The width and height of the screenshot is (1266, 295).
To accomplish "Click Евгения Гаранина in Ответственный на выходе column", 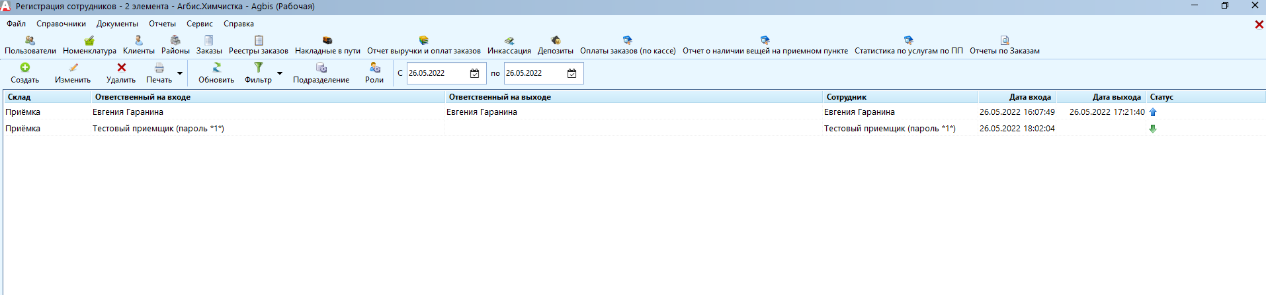I will click(482, 112).
